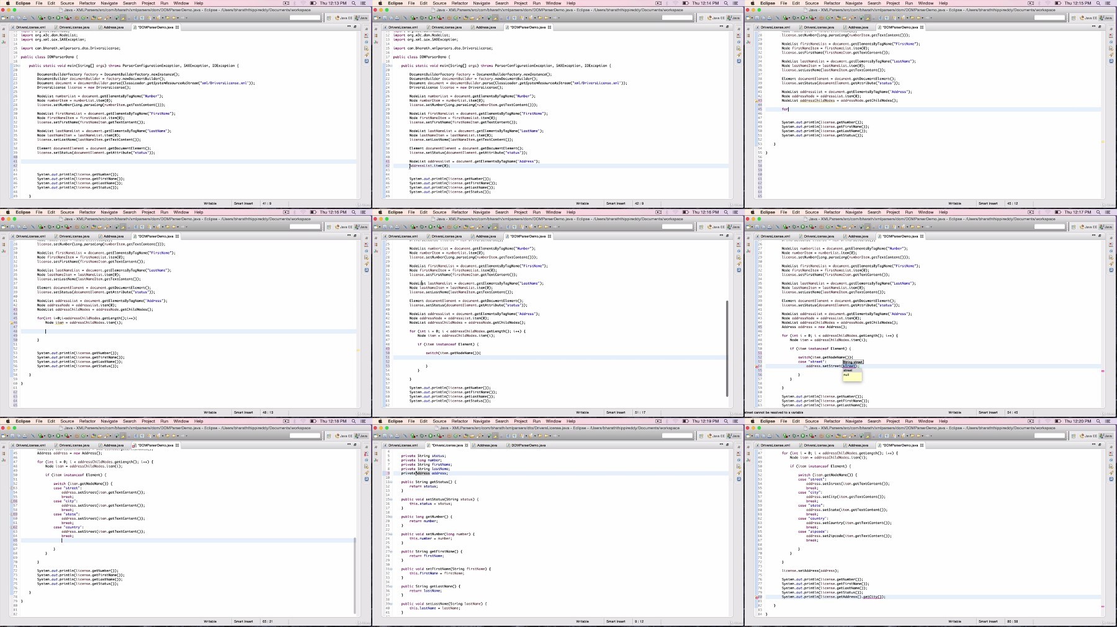
Task: Toggle Mark Occurrences in 12:19 PM window toolbar
Action: click(x=495, y=436)
